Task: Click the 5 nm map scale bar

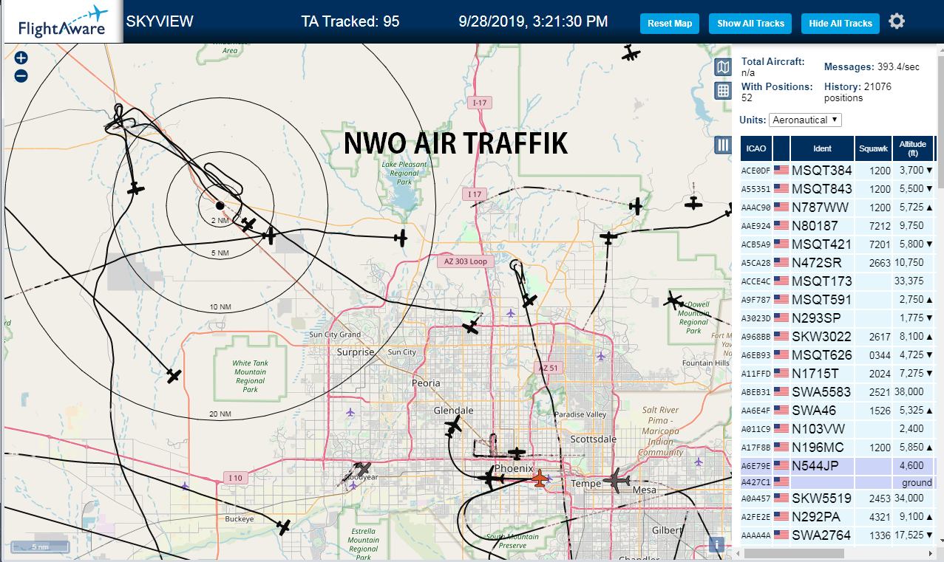Action: [41, 547]
